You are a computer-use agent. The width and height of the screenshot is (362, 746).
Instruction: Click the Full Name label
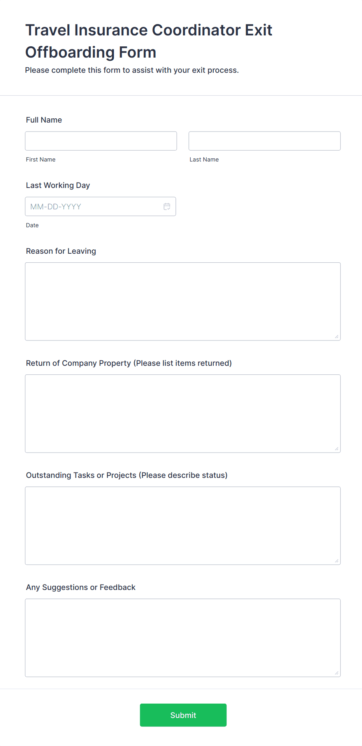pyautogui.click(x=44, y=120)
